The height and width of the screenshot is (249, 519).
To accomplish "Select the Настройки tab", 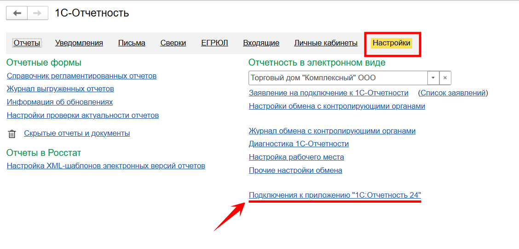I will click(x=392, y=43).
